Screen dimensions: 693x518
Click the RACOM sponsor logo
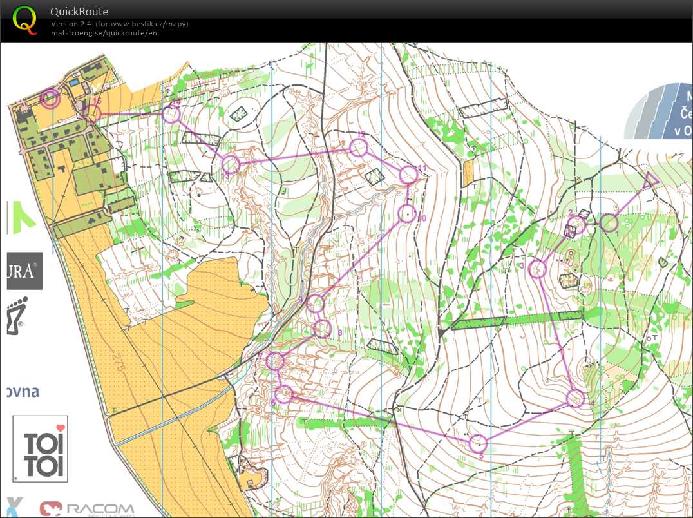[x=87, y=508]
